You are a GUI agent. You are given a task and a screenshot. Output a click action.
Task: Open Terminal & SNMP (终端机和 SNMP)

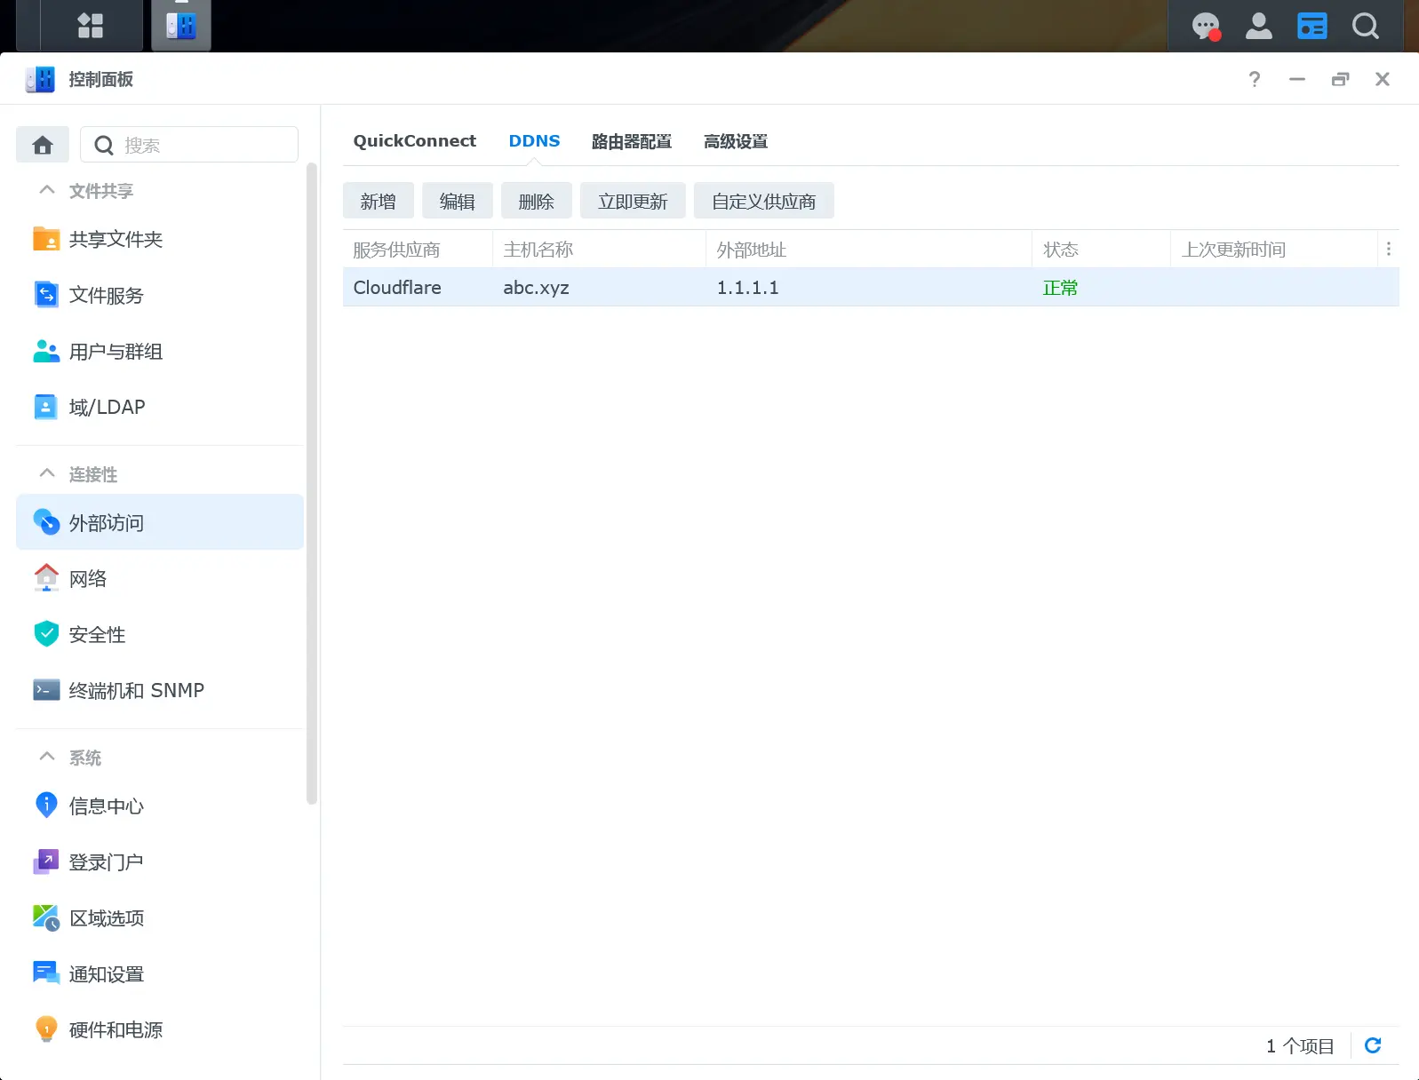tap(160, 690)
